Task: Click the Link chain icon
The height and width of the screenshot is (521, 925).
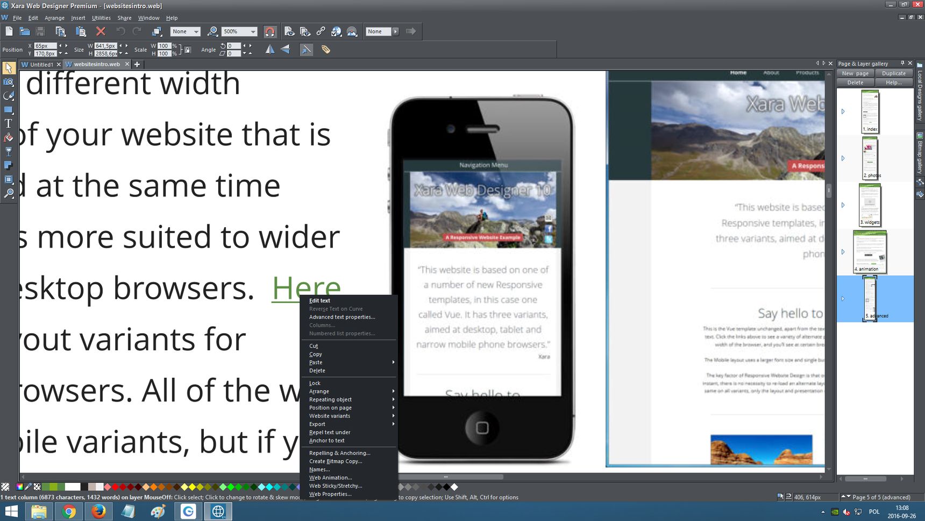Action: point(321,31)
